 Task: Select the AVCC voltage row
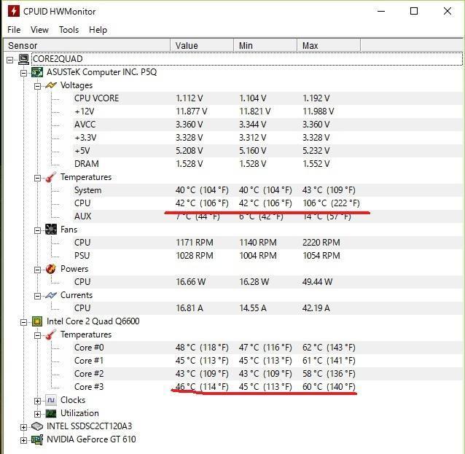pos(268,125)
